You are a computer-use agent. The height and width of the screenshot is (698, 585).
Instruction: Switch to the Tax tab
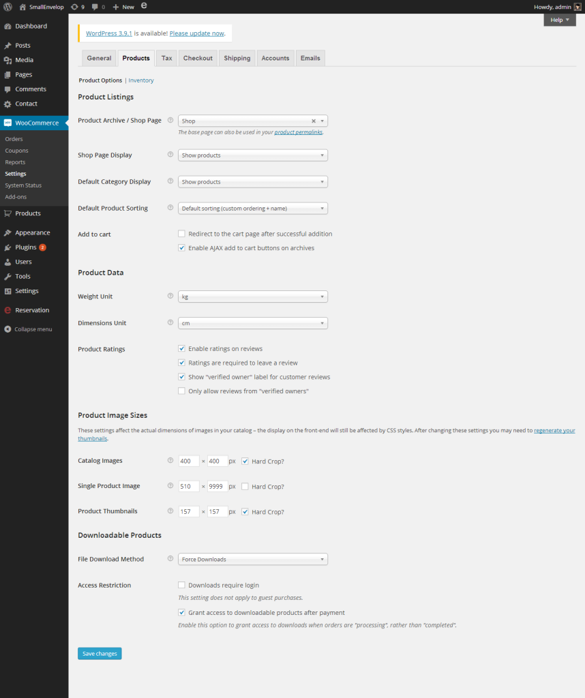pyautogui.click(x=166, y=59)
